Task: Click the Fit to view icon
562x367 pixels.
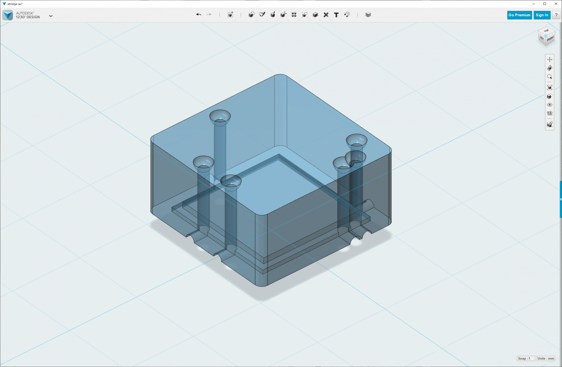Action: point(550,87)
